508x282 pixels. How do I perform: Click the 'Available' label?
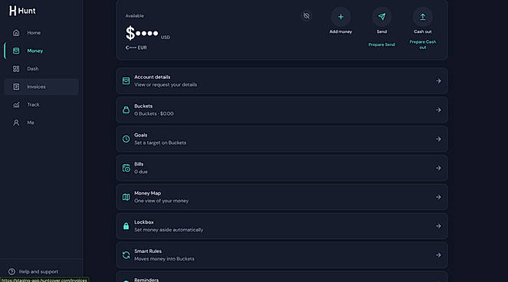(134, 16)
